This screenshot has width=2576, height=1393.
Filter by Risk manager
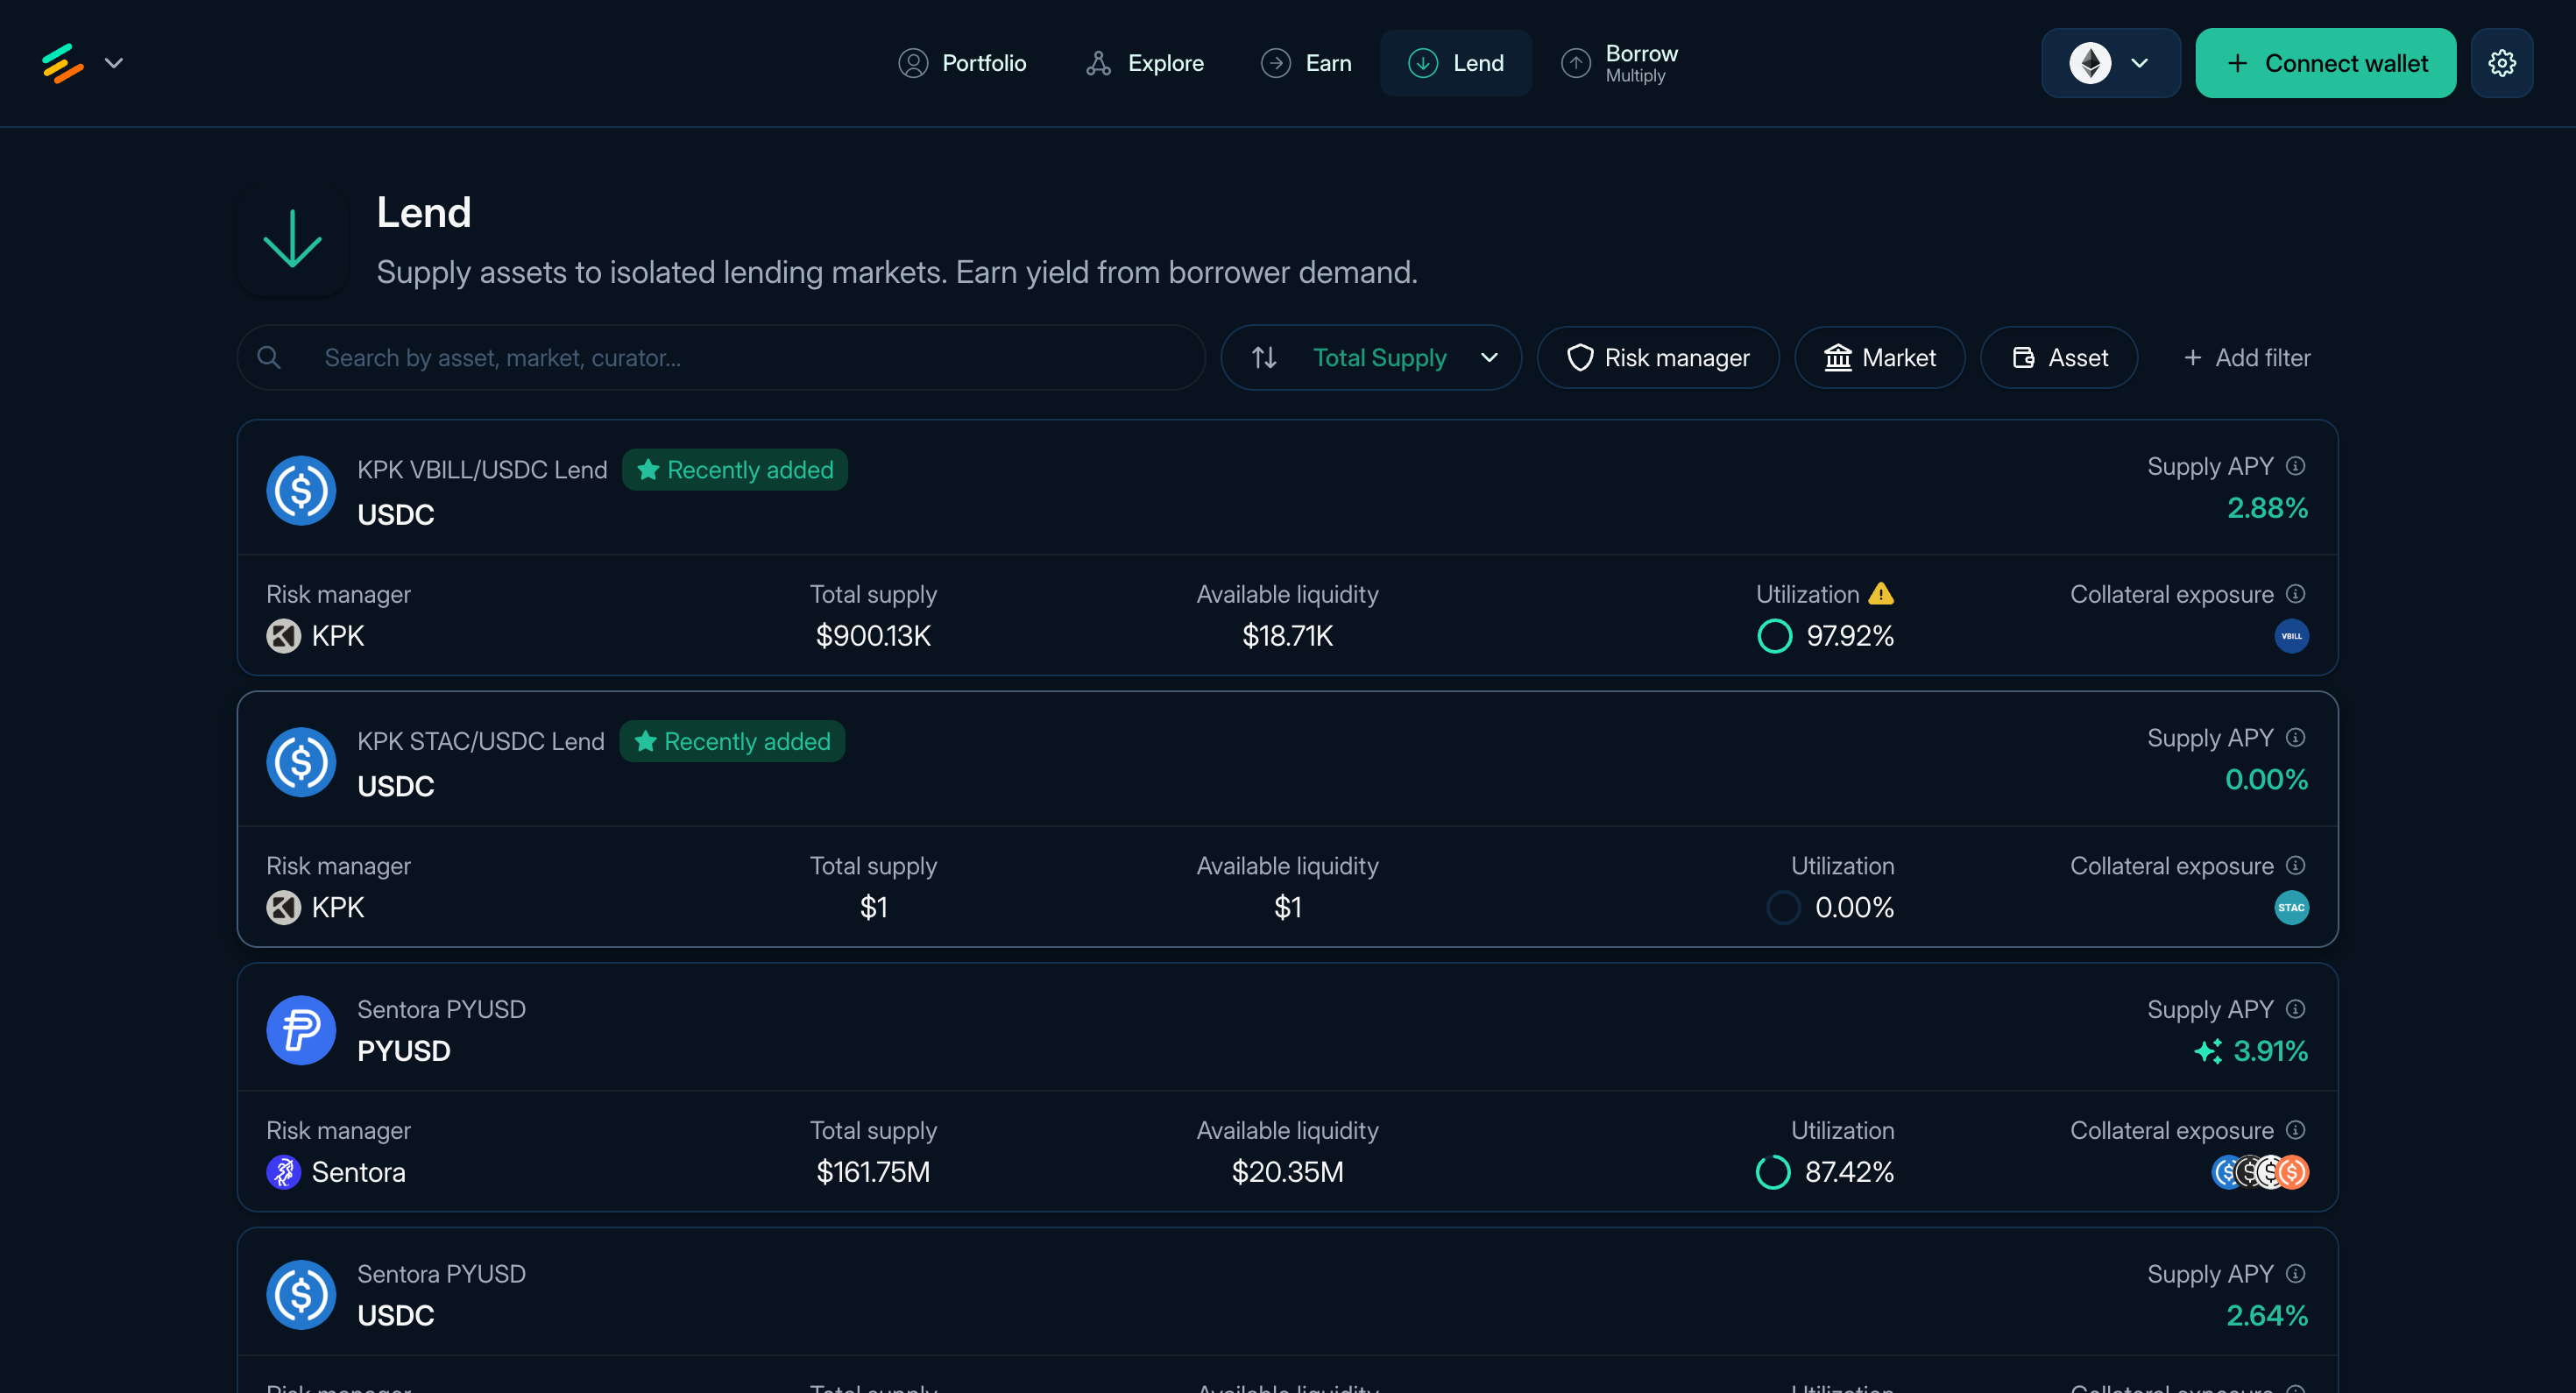pos(1657,357)
